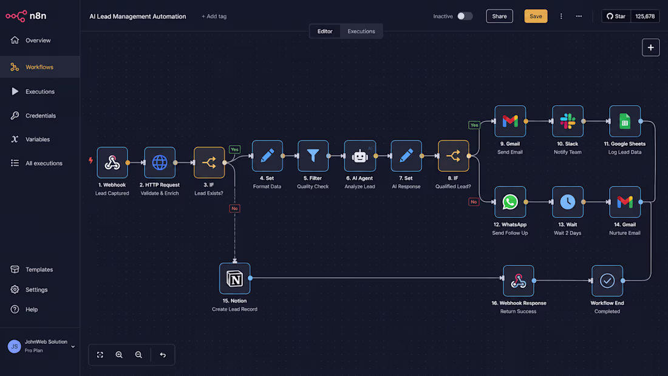Toggle the Inactive workflow switch
Viewport: 668px width, 376px height.
click(x=465, y=16)
